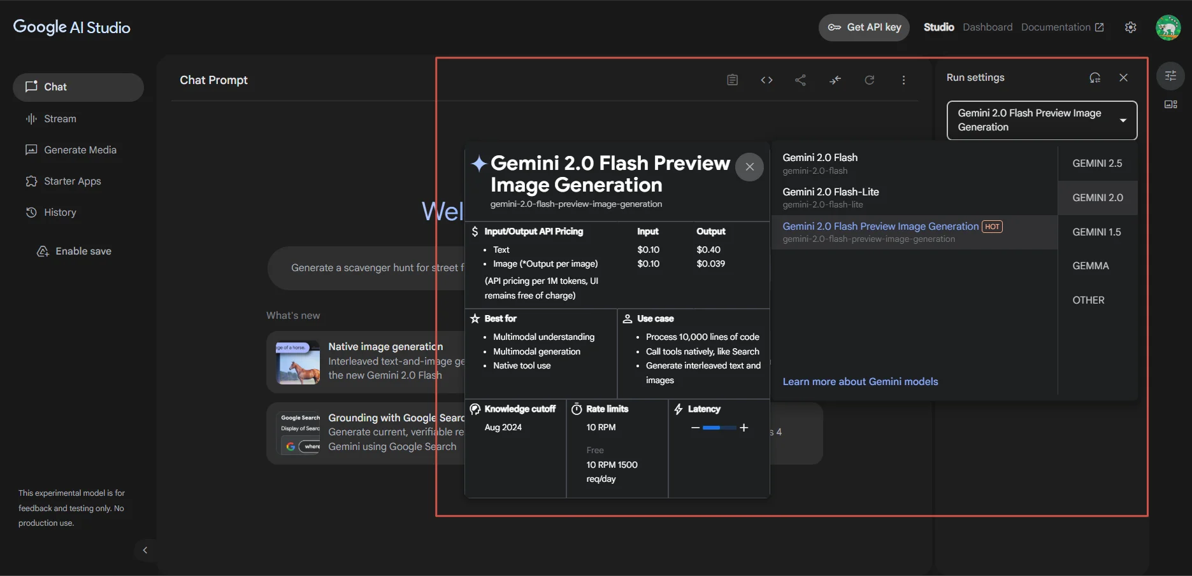
Task: Click the share prompt icon
Action: coord(801,80)
